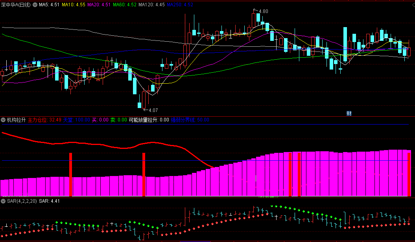Click the MA20: 4.51 label
Image resolution: width=415 pixels, height=242 pixels.
99,5
